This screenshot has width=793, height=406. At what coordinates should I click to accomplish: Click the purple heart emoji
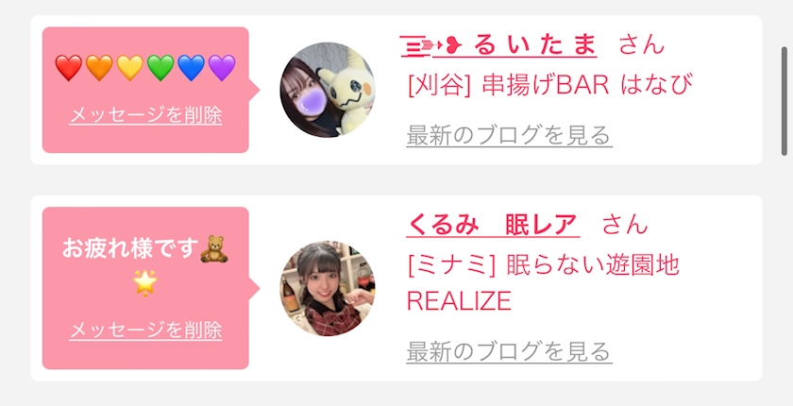coord(222,68)
